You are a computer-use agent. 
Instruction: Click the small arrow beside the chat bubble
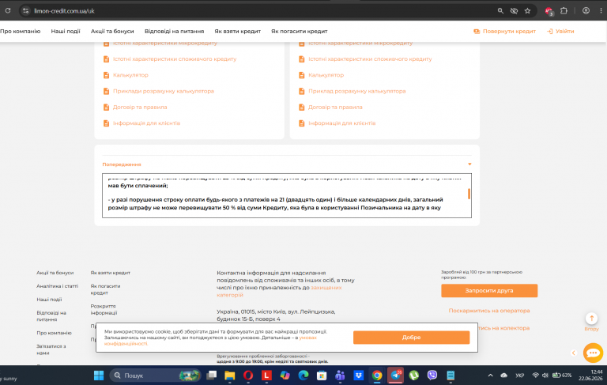tap(574, 353)
